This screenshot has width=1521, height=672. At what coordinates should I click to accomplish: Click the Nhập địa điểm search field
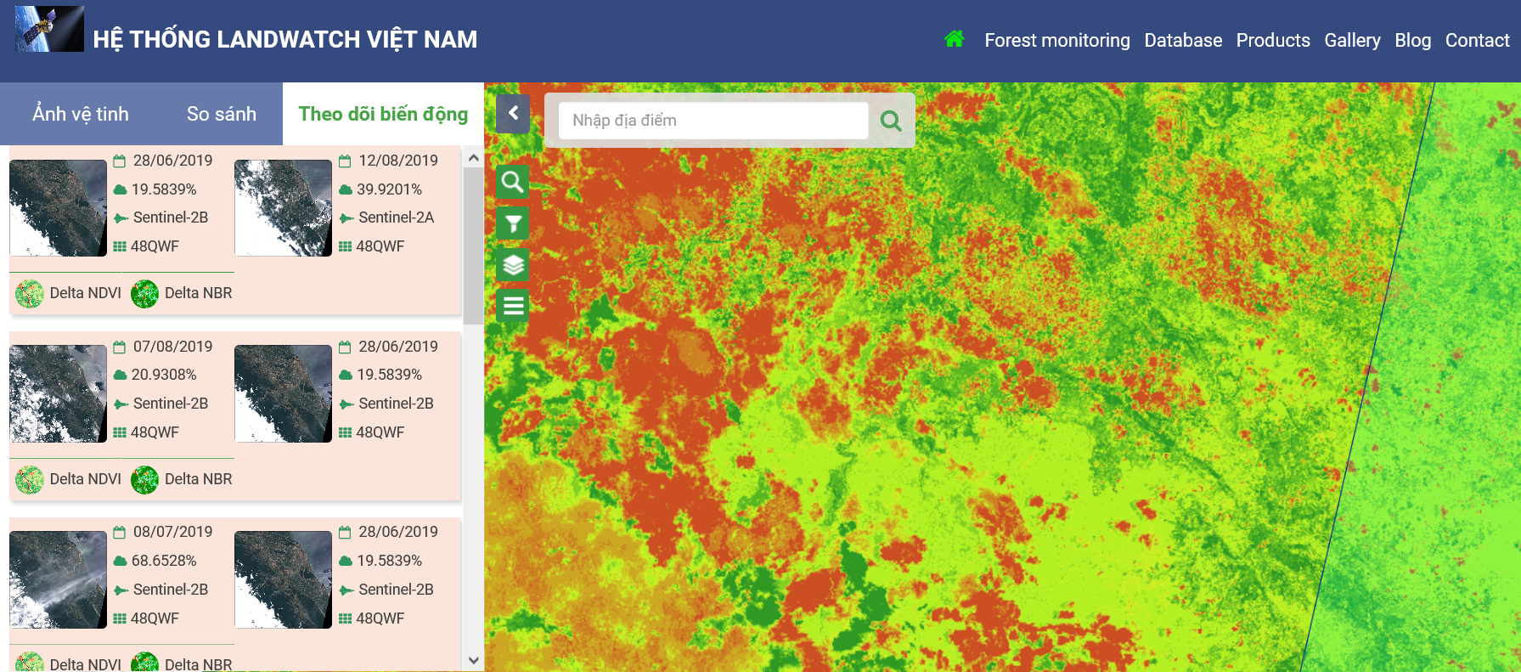(x=713, y=121)
